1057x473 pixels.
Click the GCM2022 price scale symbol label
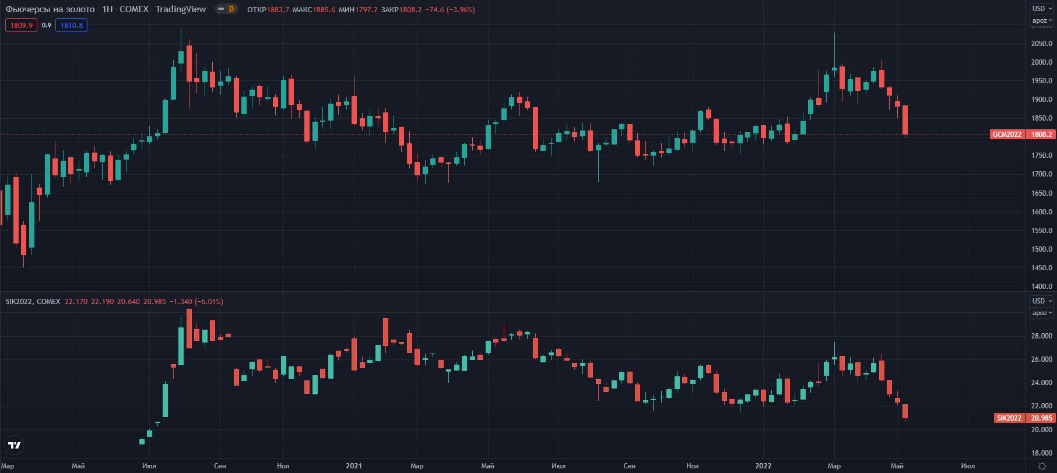click(x=1007, y=135)
